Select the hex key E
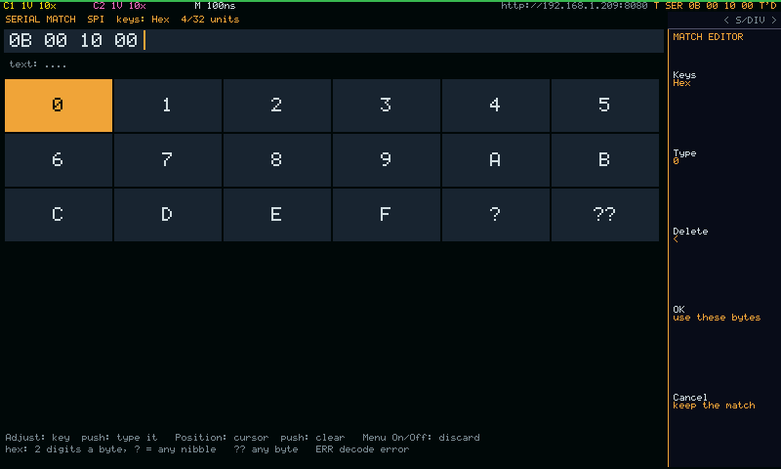The width and height of the screenshot is (781, 469). coord(277,215)
